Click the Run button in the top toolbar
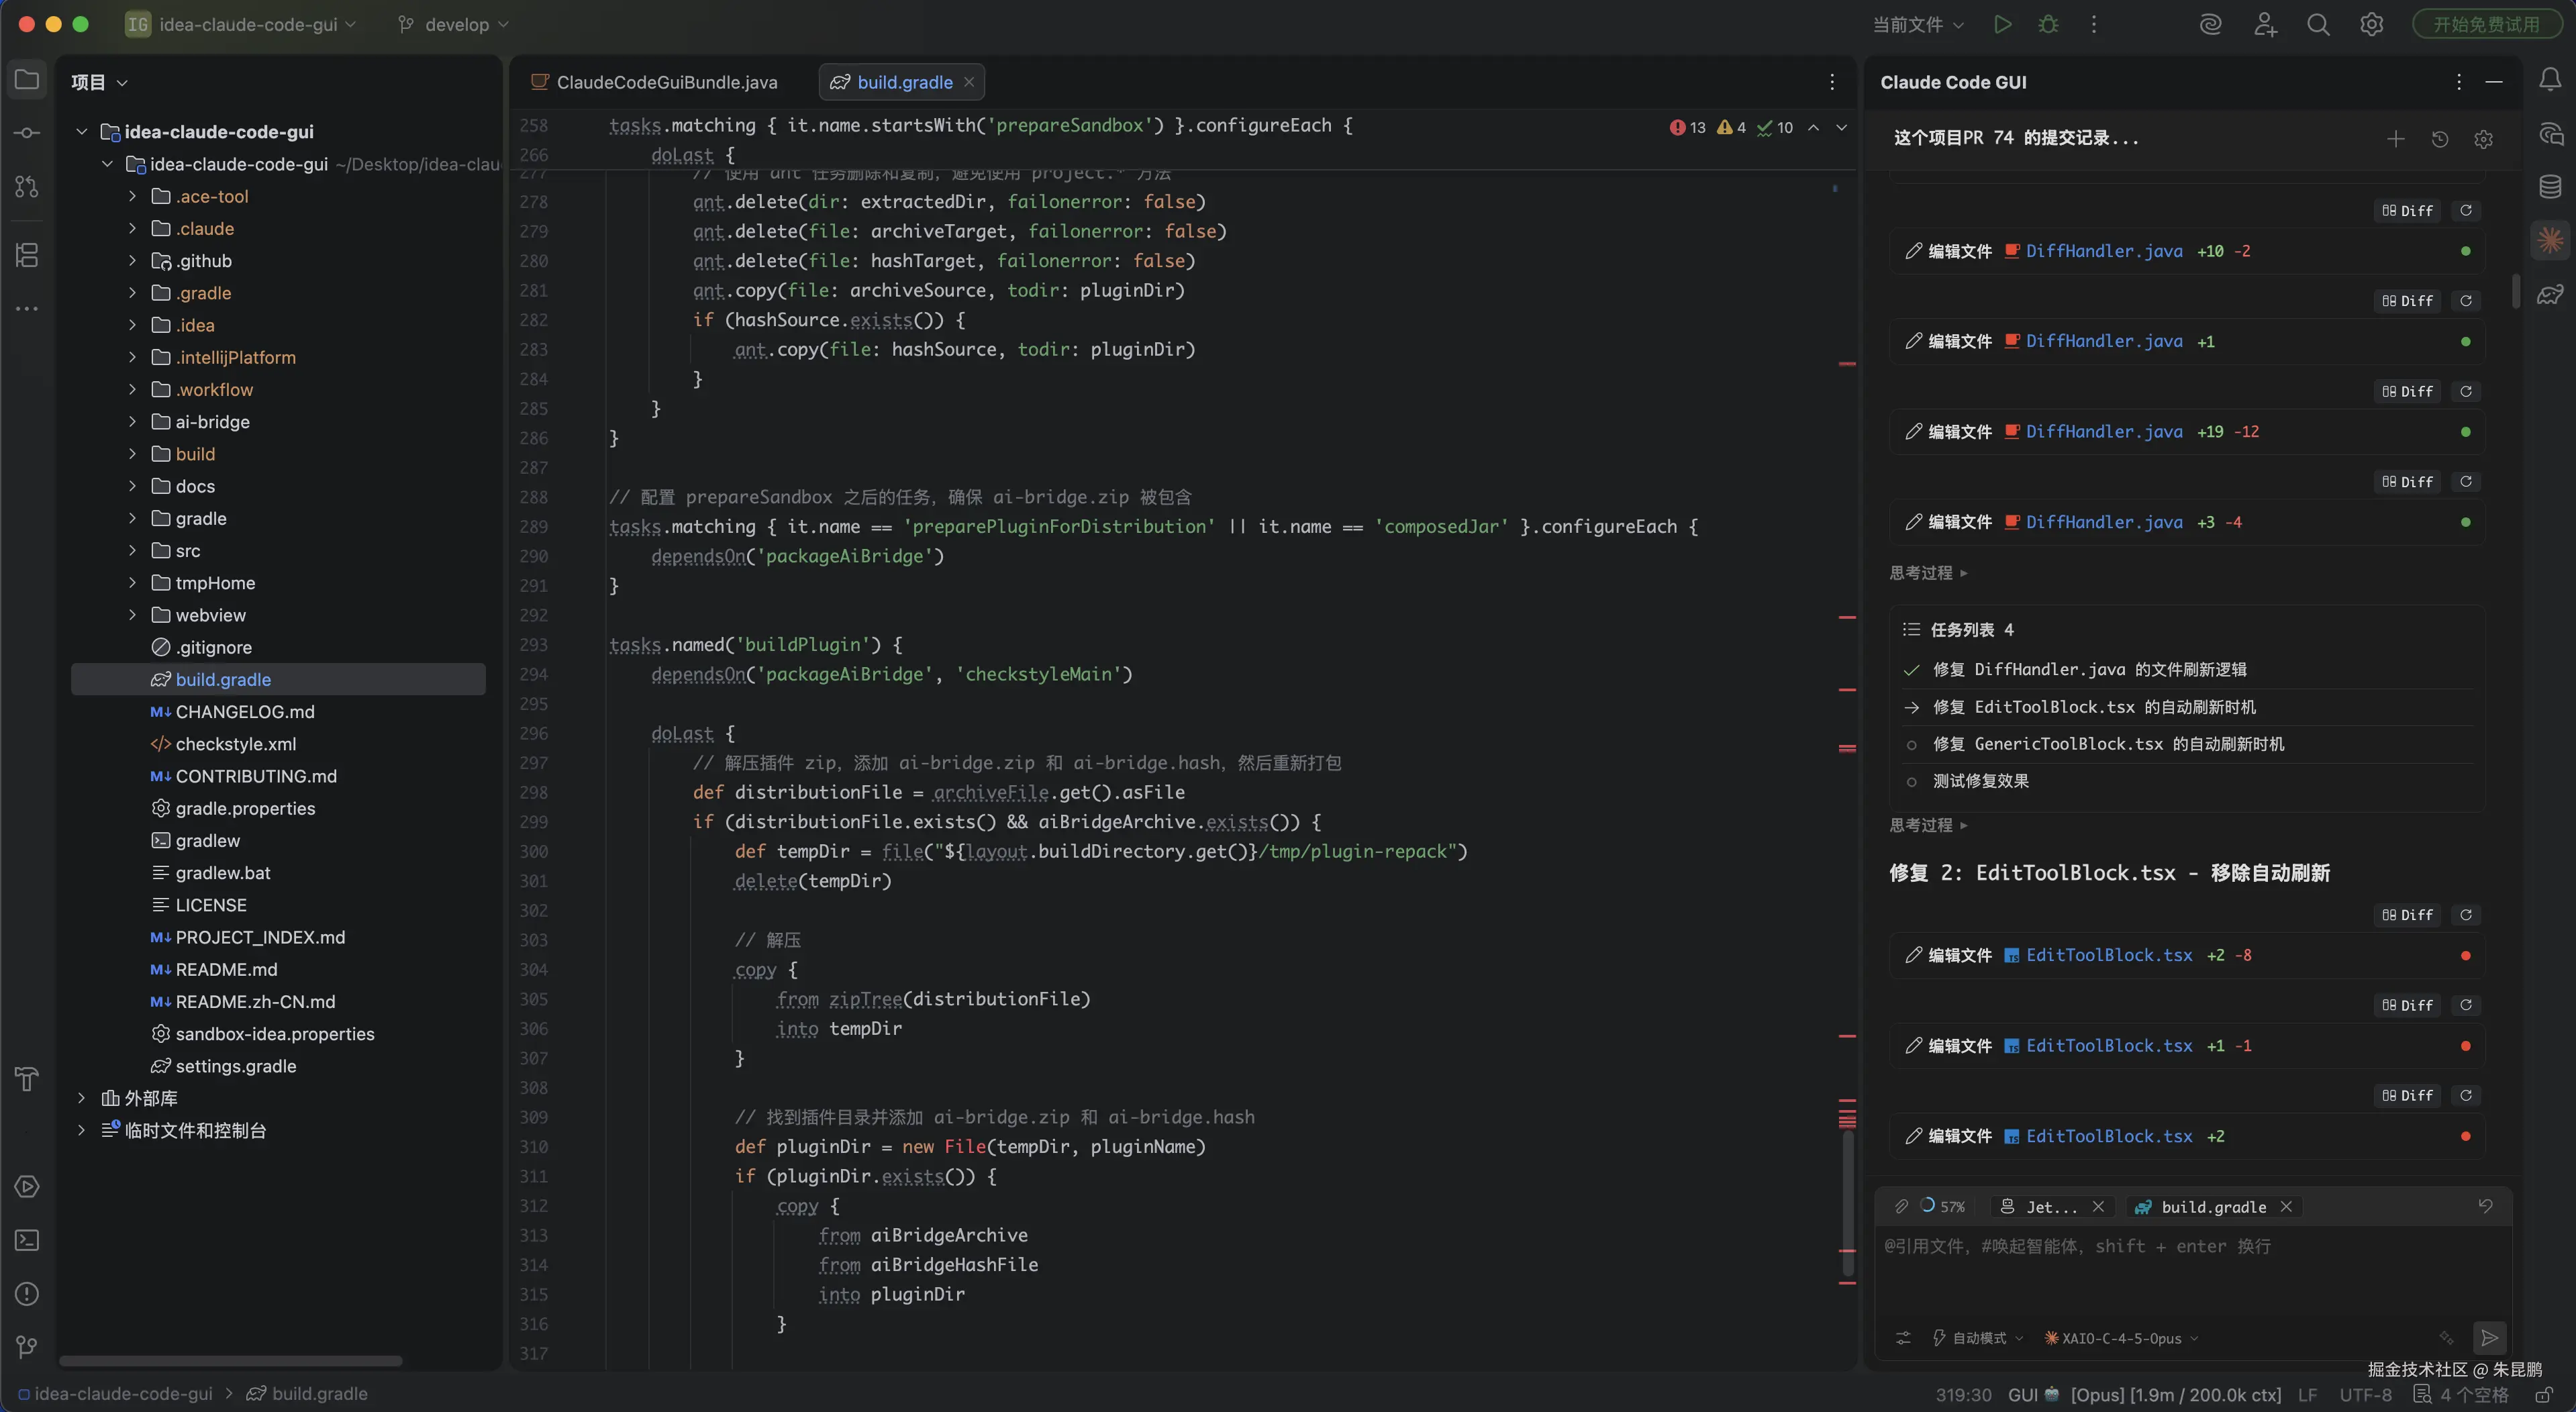This screenshot has width=2576, height=1412. tap(2002, 24)
